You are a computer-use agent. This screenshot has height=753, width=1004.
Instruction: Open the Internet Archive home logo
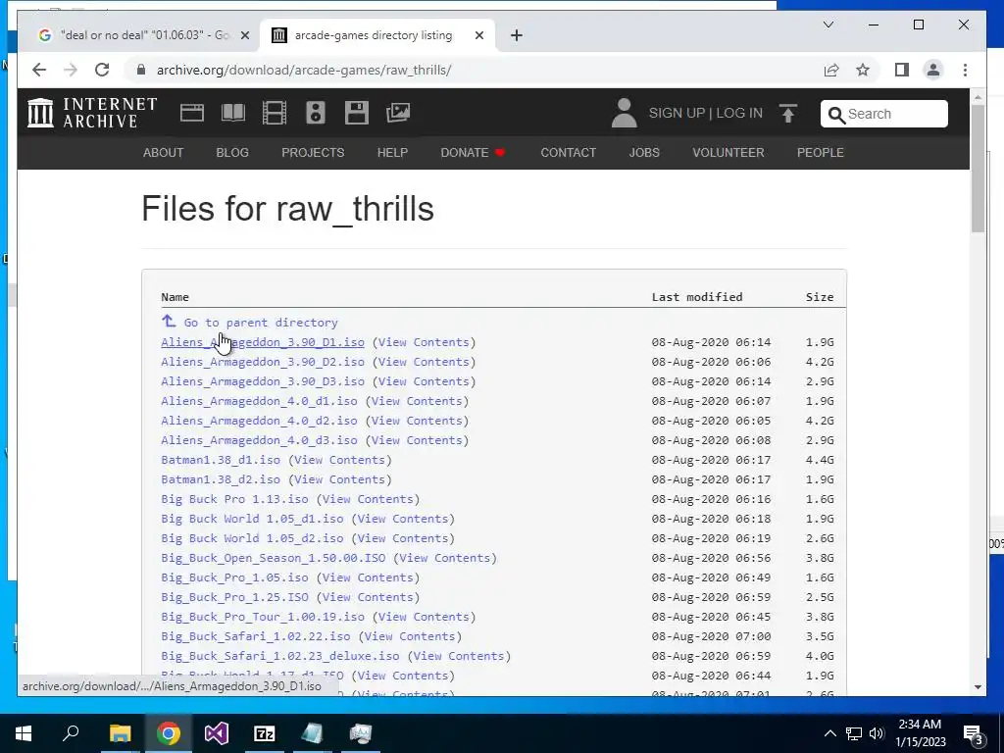pos(92,113)
